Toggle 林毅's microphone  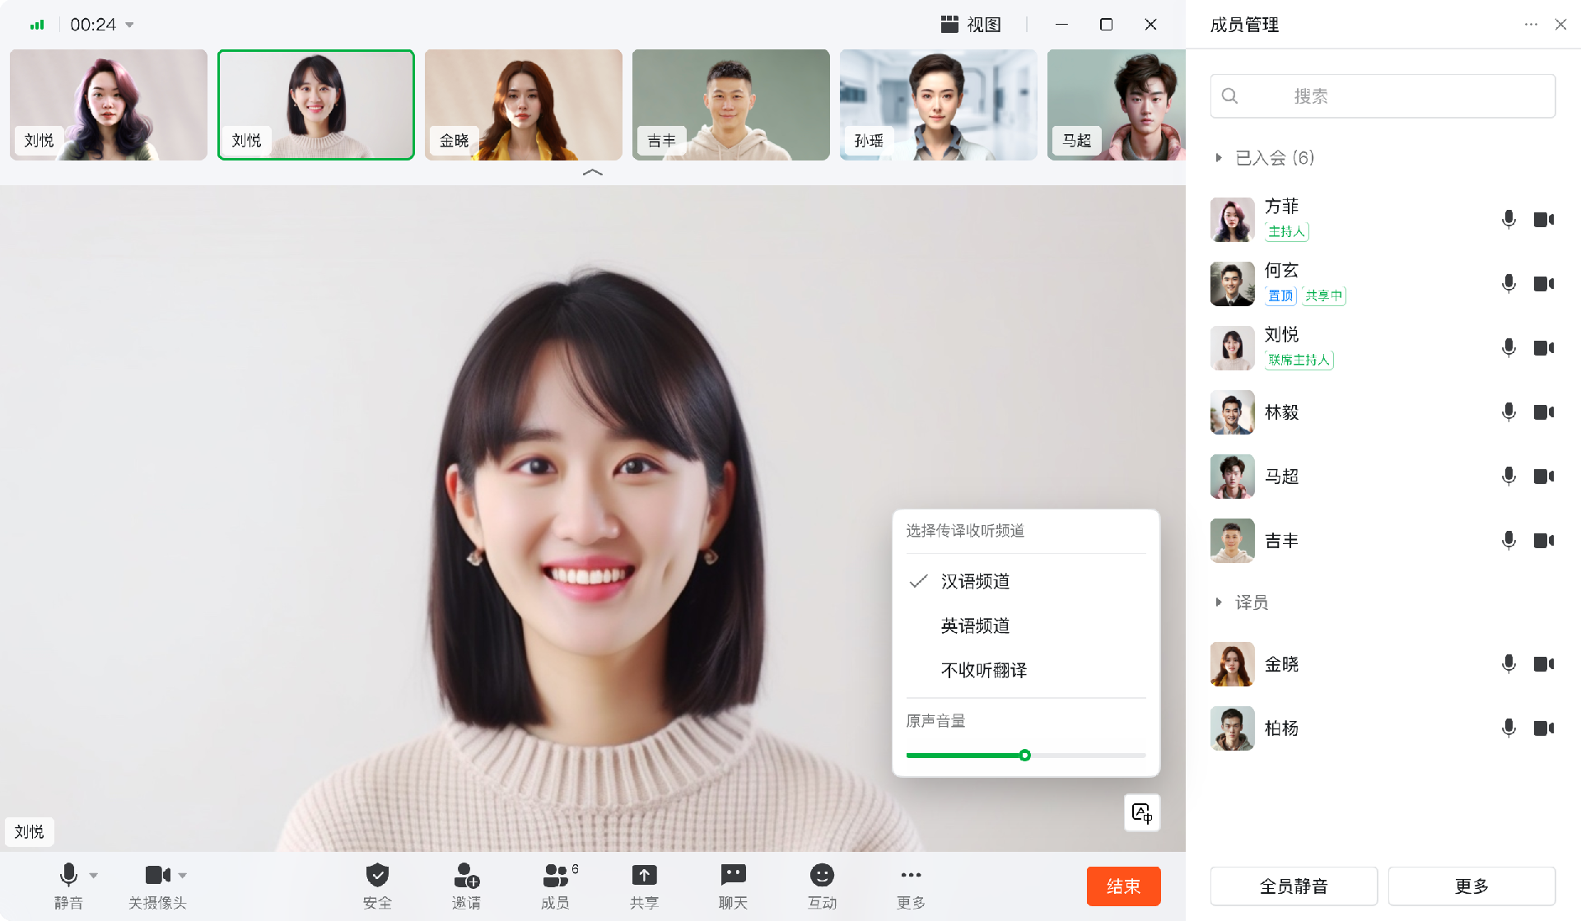[x=1509, y=412]
